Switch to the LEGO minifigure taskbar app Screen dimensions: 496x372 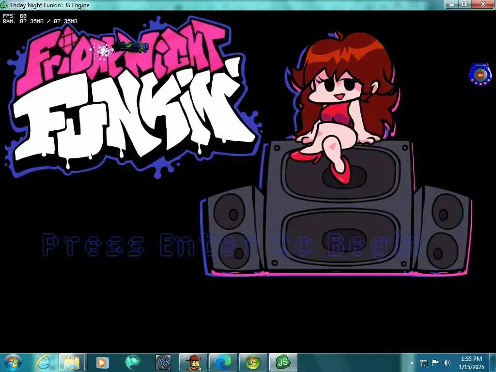coord(193,362)
